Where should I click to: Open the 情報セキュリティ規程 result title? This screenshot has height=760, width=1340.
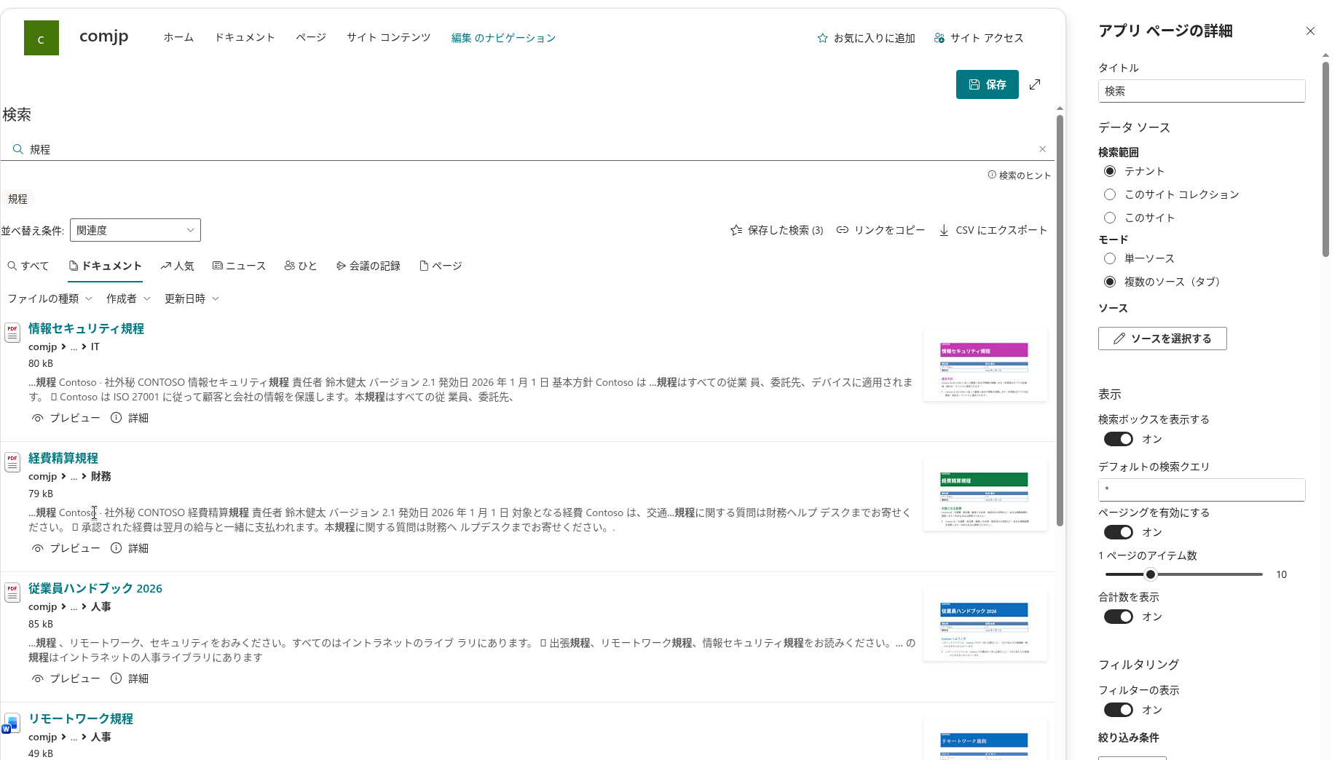pos(86,328)
